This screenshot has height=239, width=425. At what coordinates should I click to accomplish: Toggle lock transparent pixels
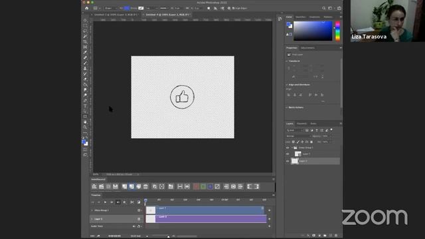pyautogui.click(x=294, y=141)
